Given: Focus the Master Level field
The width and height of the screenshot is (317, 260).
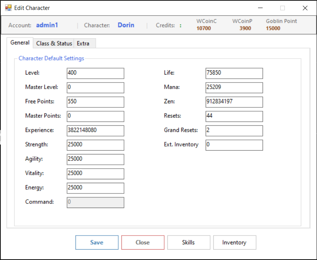Looking at the screenshot, I should coord(95,88).
